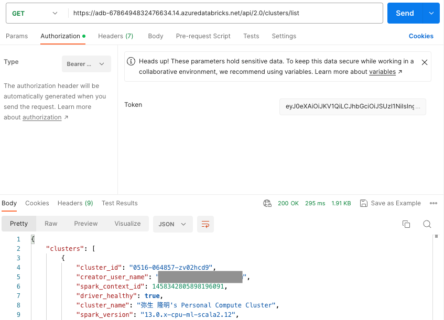Screen dimensions: 444x320
Task: Open the Cookies manager
Action: pyautogui.click(x=421, y=36)
